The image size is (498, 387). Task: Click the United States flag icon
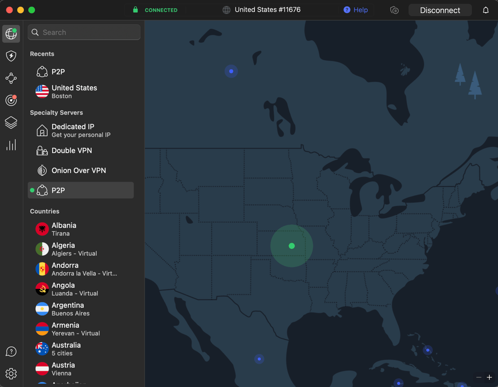(42, 91)
